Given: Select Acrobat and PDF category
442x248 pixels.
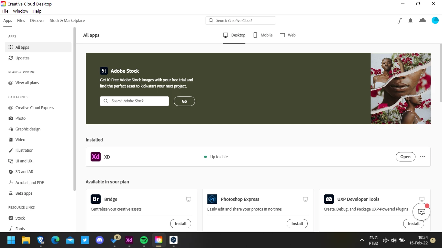Looking at the screenshot, I should [38, 182].
